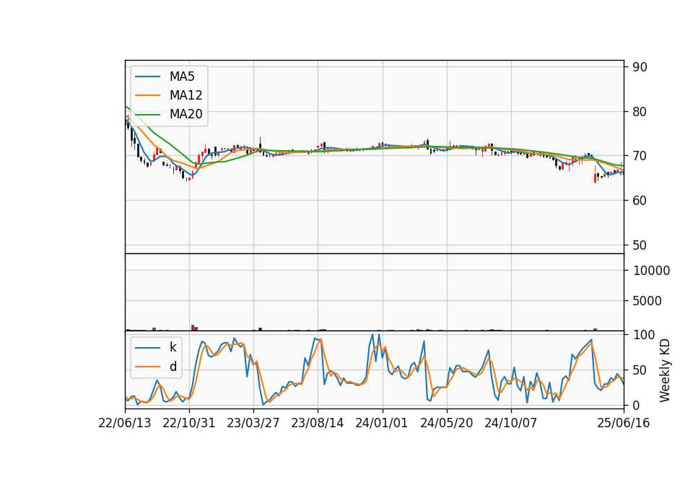693x498 pixels.
Task: Click the price axis label 60
Action: click(640, 201)
